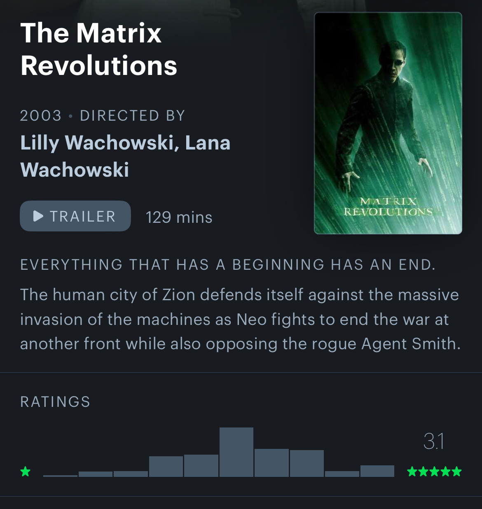Tap the 2003 release year
The image size is (482, 509).
point(41,116)
